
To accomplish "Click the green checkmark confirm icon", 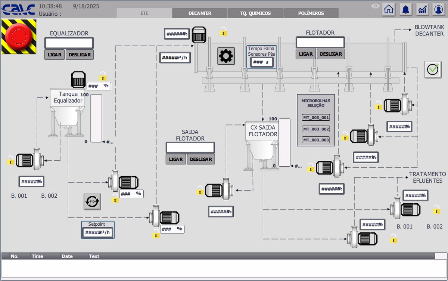I will click(433, 70).
